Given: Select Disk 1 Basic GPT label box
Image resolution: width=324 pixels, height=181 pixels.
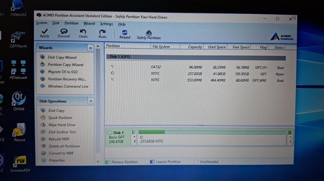Looking at the screenshot, I should tap(118, 137).
